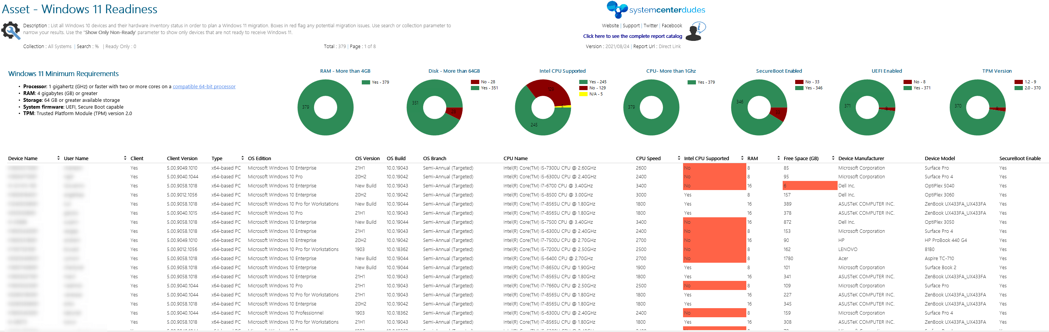Click yellow 'N/A - 5' legend swatch
Image resolution: width=1049 pixels, height=332 pixels.
(583, 94)
